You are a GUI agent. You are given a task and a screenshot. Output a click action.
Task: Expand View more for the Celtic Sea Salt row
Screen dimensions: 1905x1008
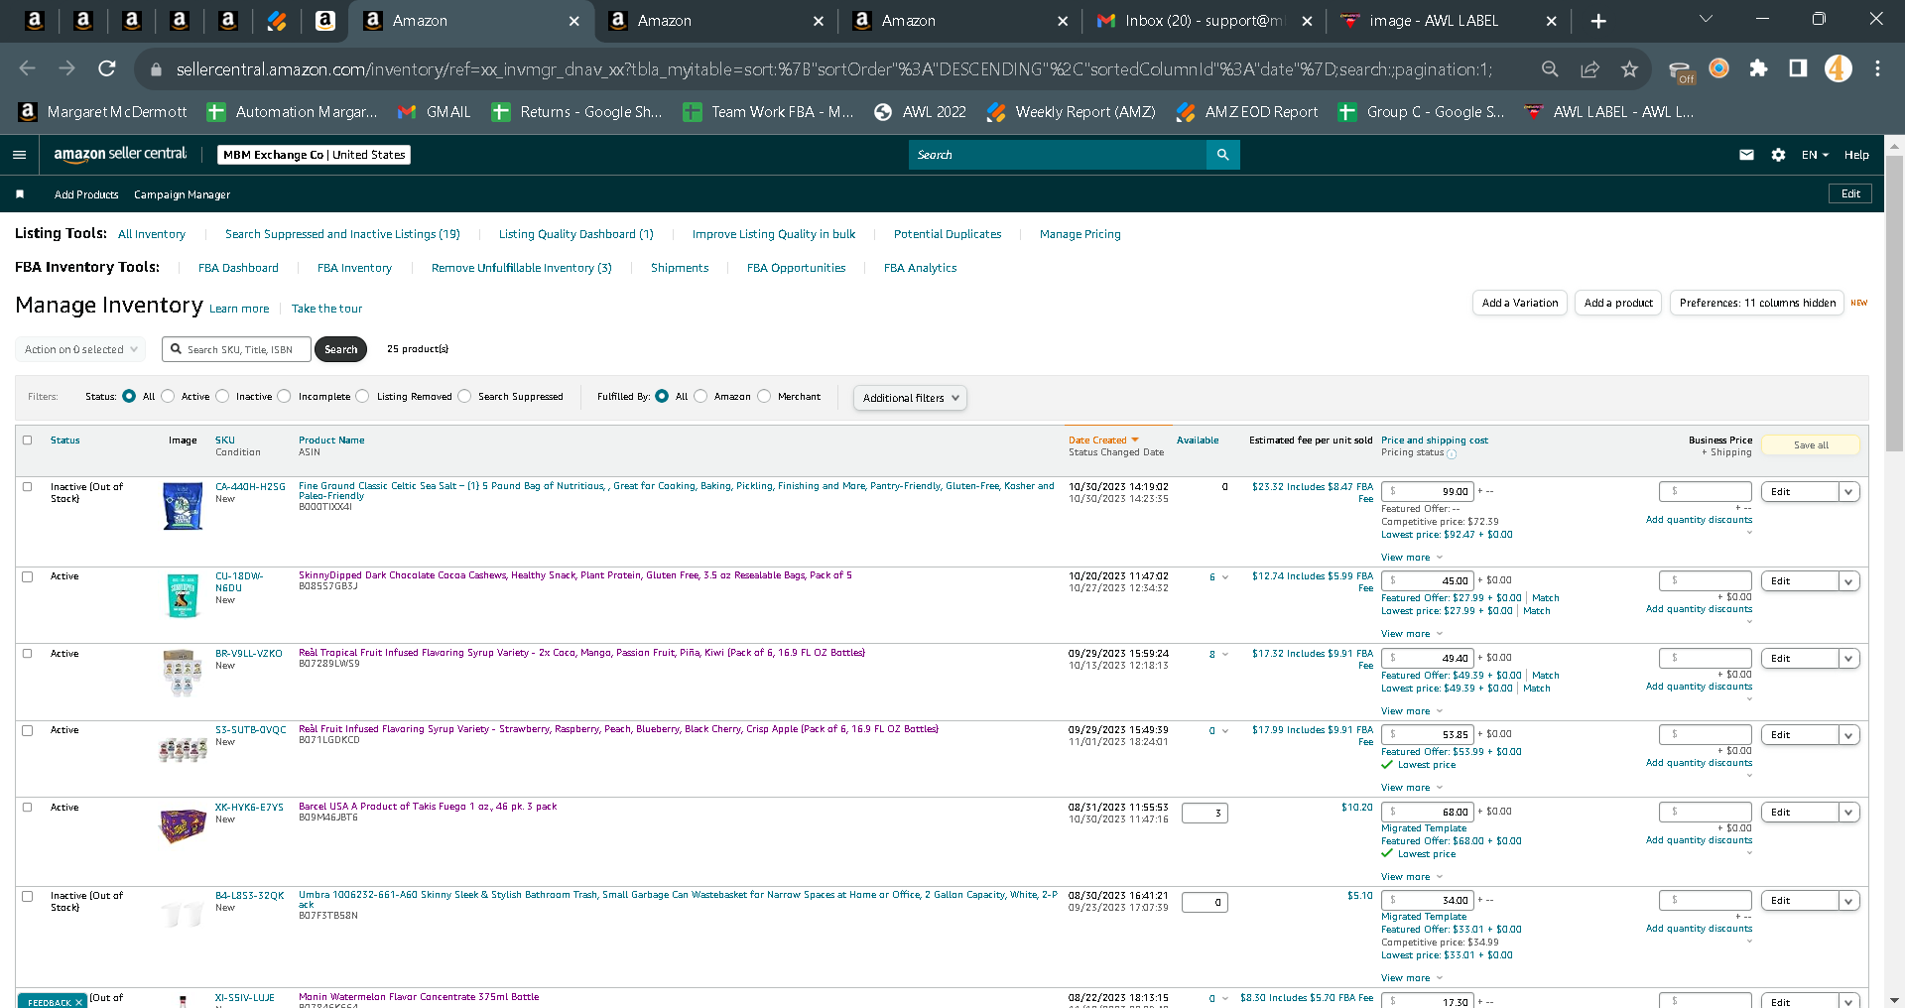[x=1412, y=558]
